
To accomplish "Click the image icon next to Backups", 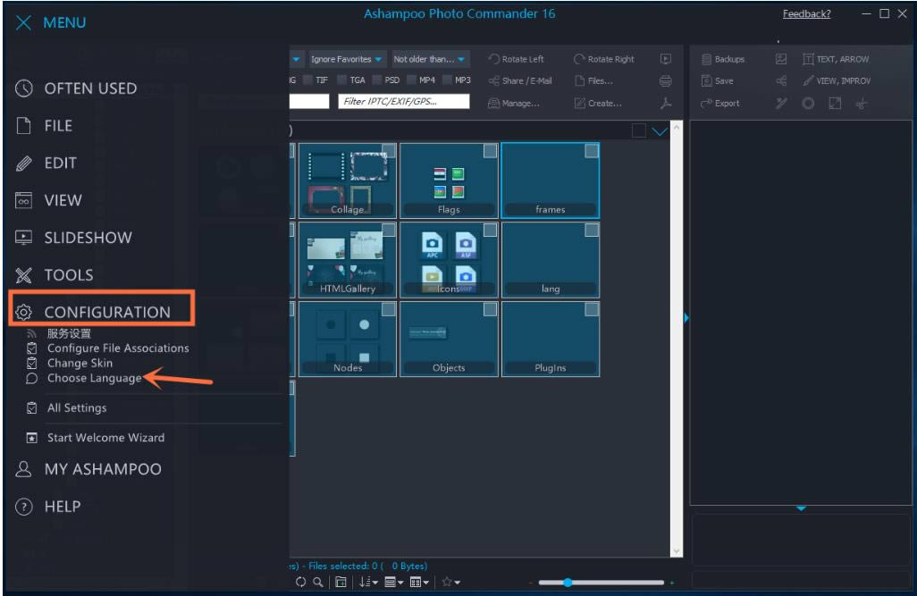I will [x=781, y=59].
